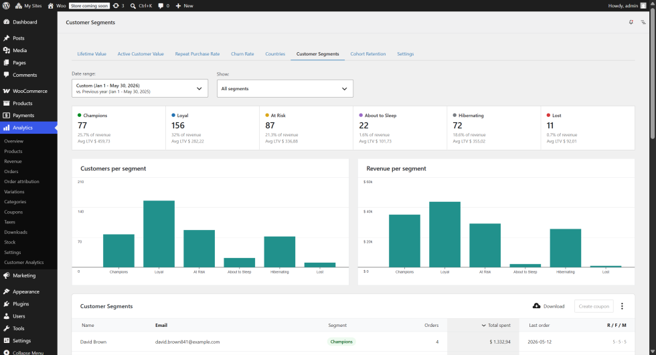Toggle the header display options icon
The height and width of the screenshot is (355, 656).
(643, 22)
